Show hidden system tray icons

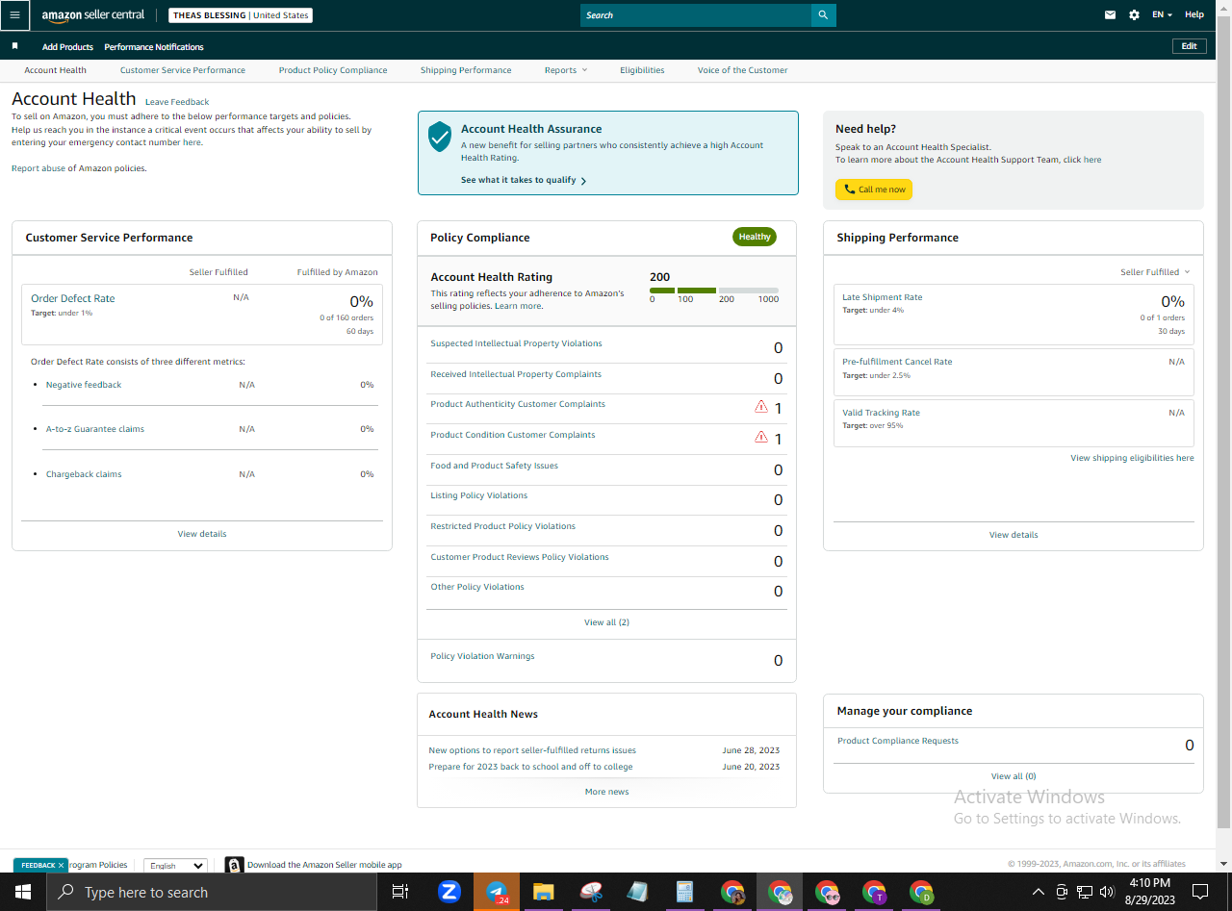[1039, 892]
